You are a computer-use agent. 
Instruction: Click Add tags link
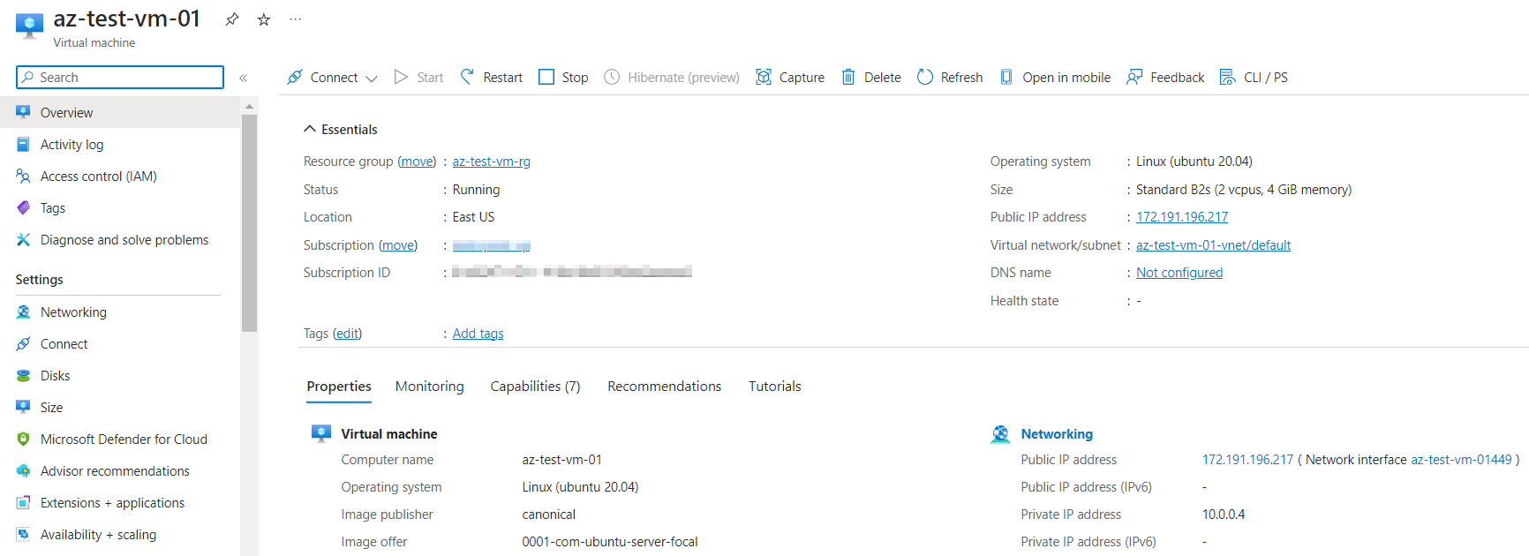pyautogui.click(x=478, y=334)
